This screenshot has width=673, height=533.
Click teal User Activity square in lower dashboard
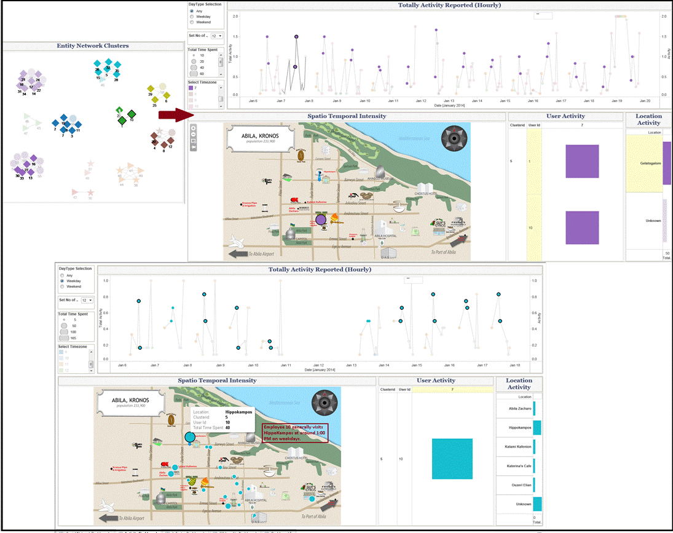click(452, 459)
